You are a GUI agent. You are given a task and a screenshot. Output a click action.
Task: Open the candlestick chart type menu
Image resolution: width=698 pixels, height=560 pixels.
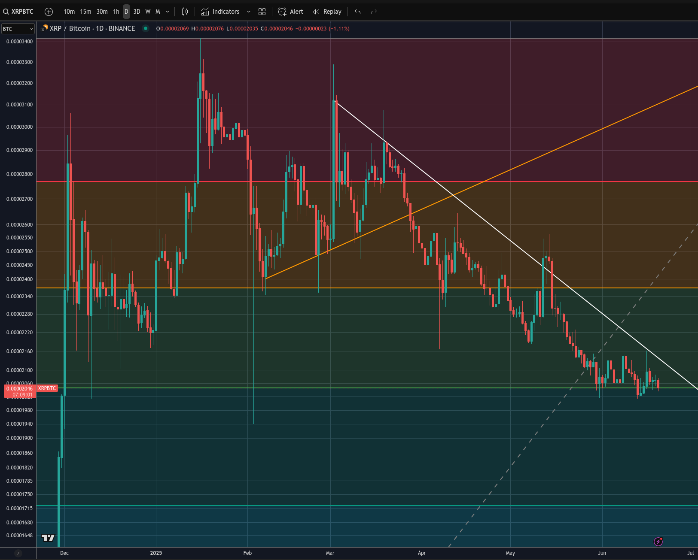point(185,12)
